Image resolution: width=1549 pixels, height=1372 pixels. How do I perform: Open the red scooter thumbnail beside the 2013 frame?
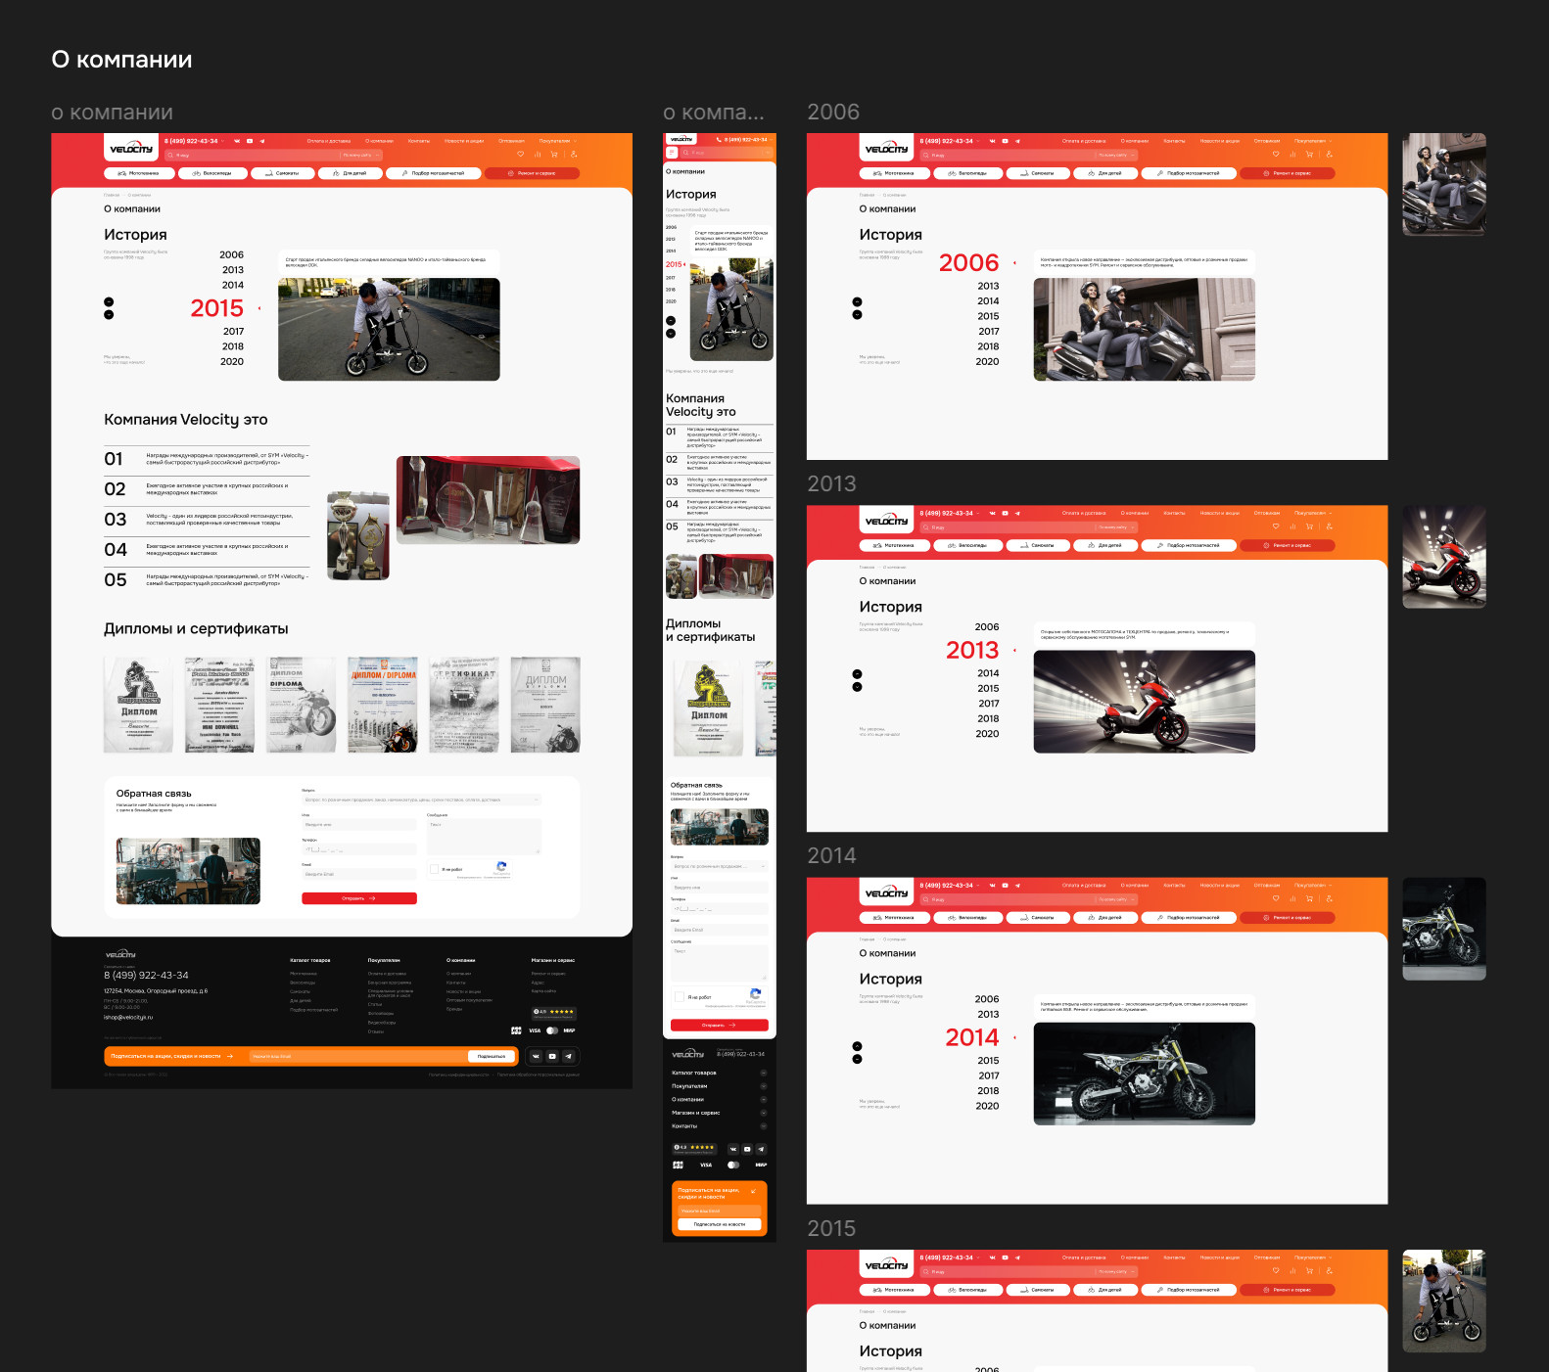[x=1444, y=557]
